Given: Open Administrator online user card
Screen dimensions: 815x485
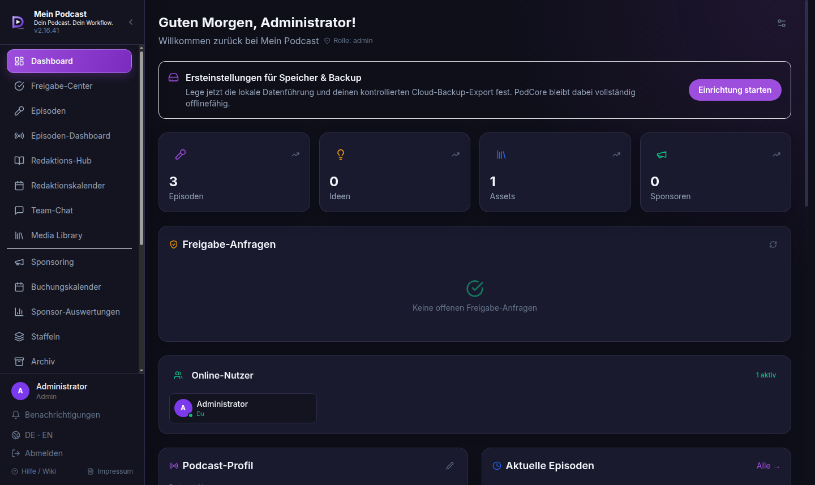Looking at the screenshot, I should click(243, 408).
